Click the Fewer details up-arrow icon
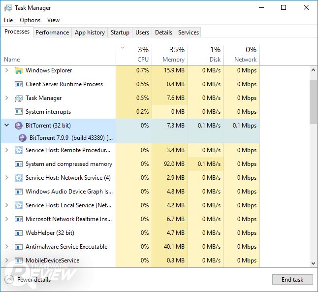The height and width of the screenshot is (292, 318). [x=9, y=280]
